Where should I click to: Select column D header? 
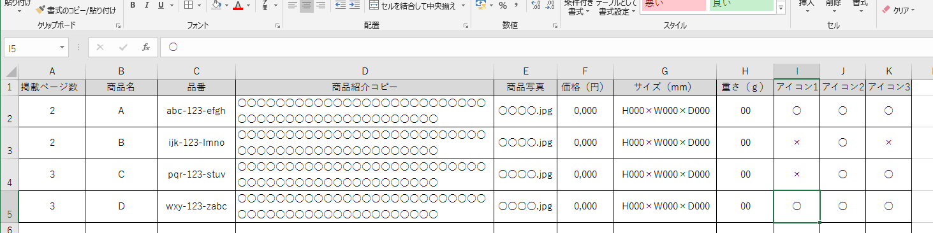point(365,71)
